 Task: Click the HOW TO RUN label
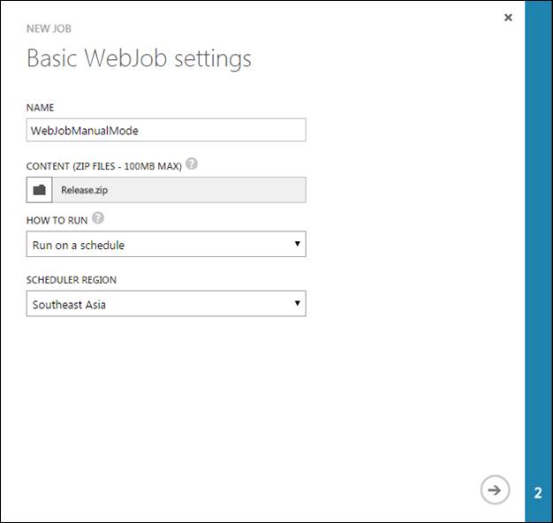[57, 219]
